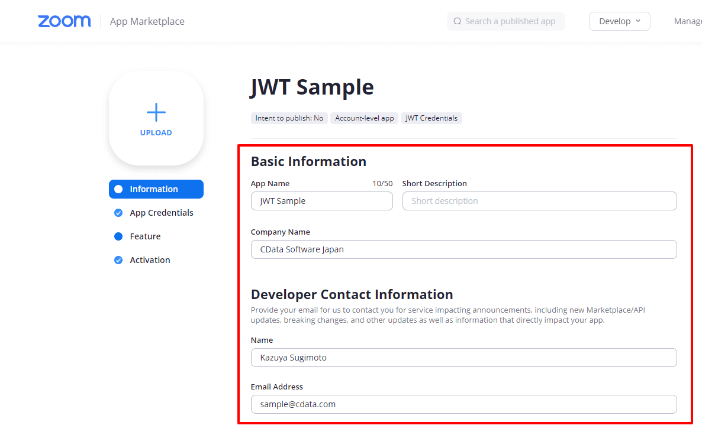
Task: Click the search magnifier icon
Action: (457, 21)
